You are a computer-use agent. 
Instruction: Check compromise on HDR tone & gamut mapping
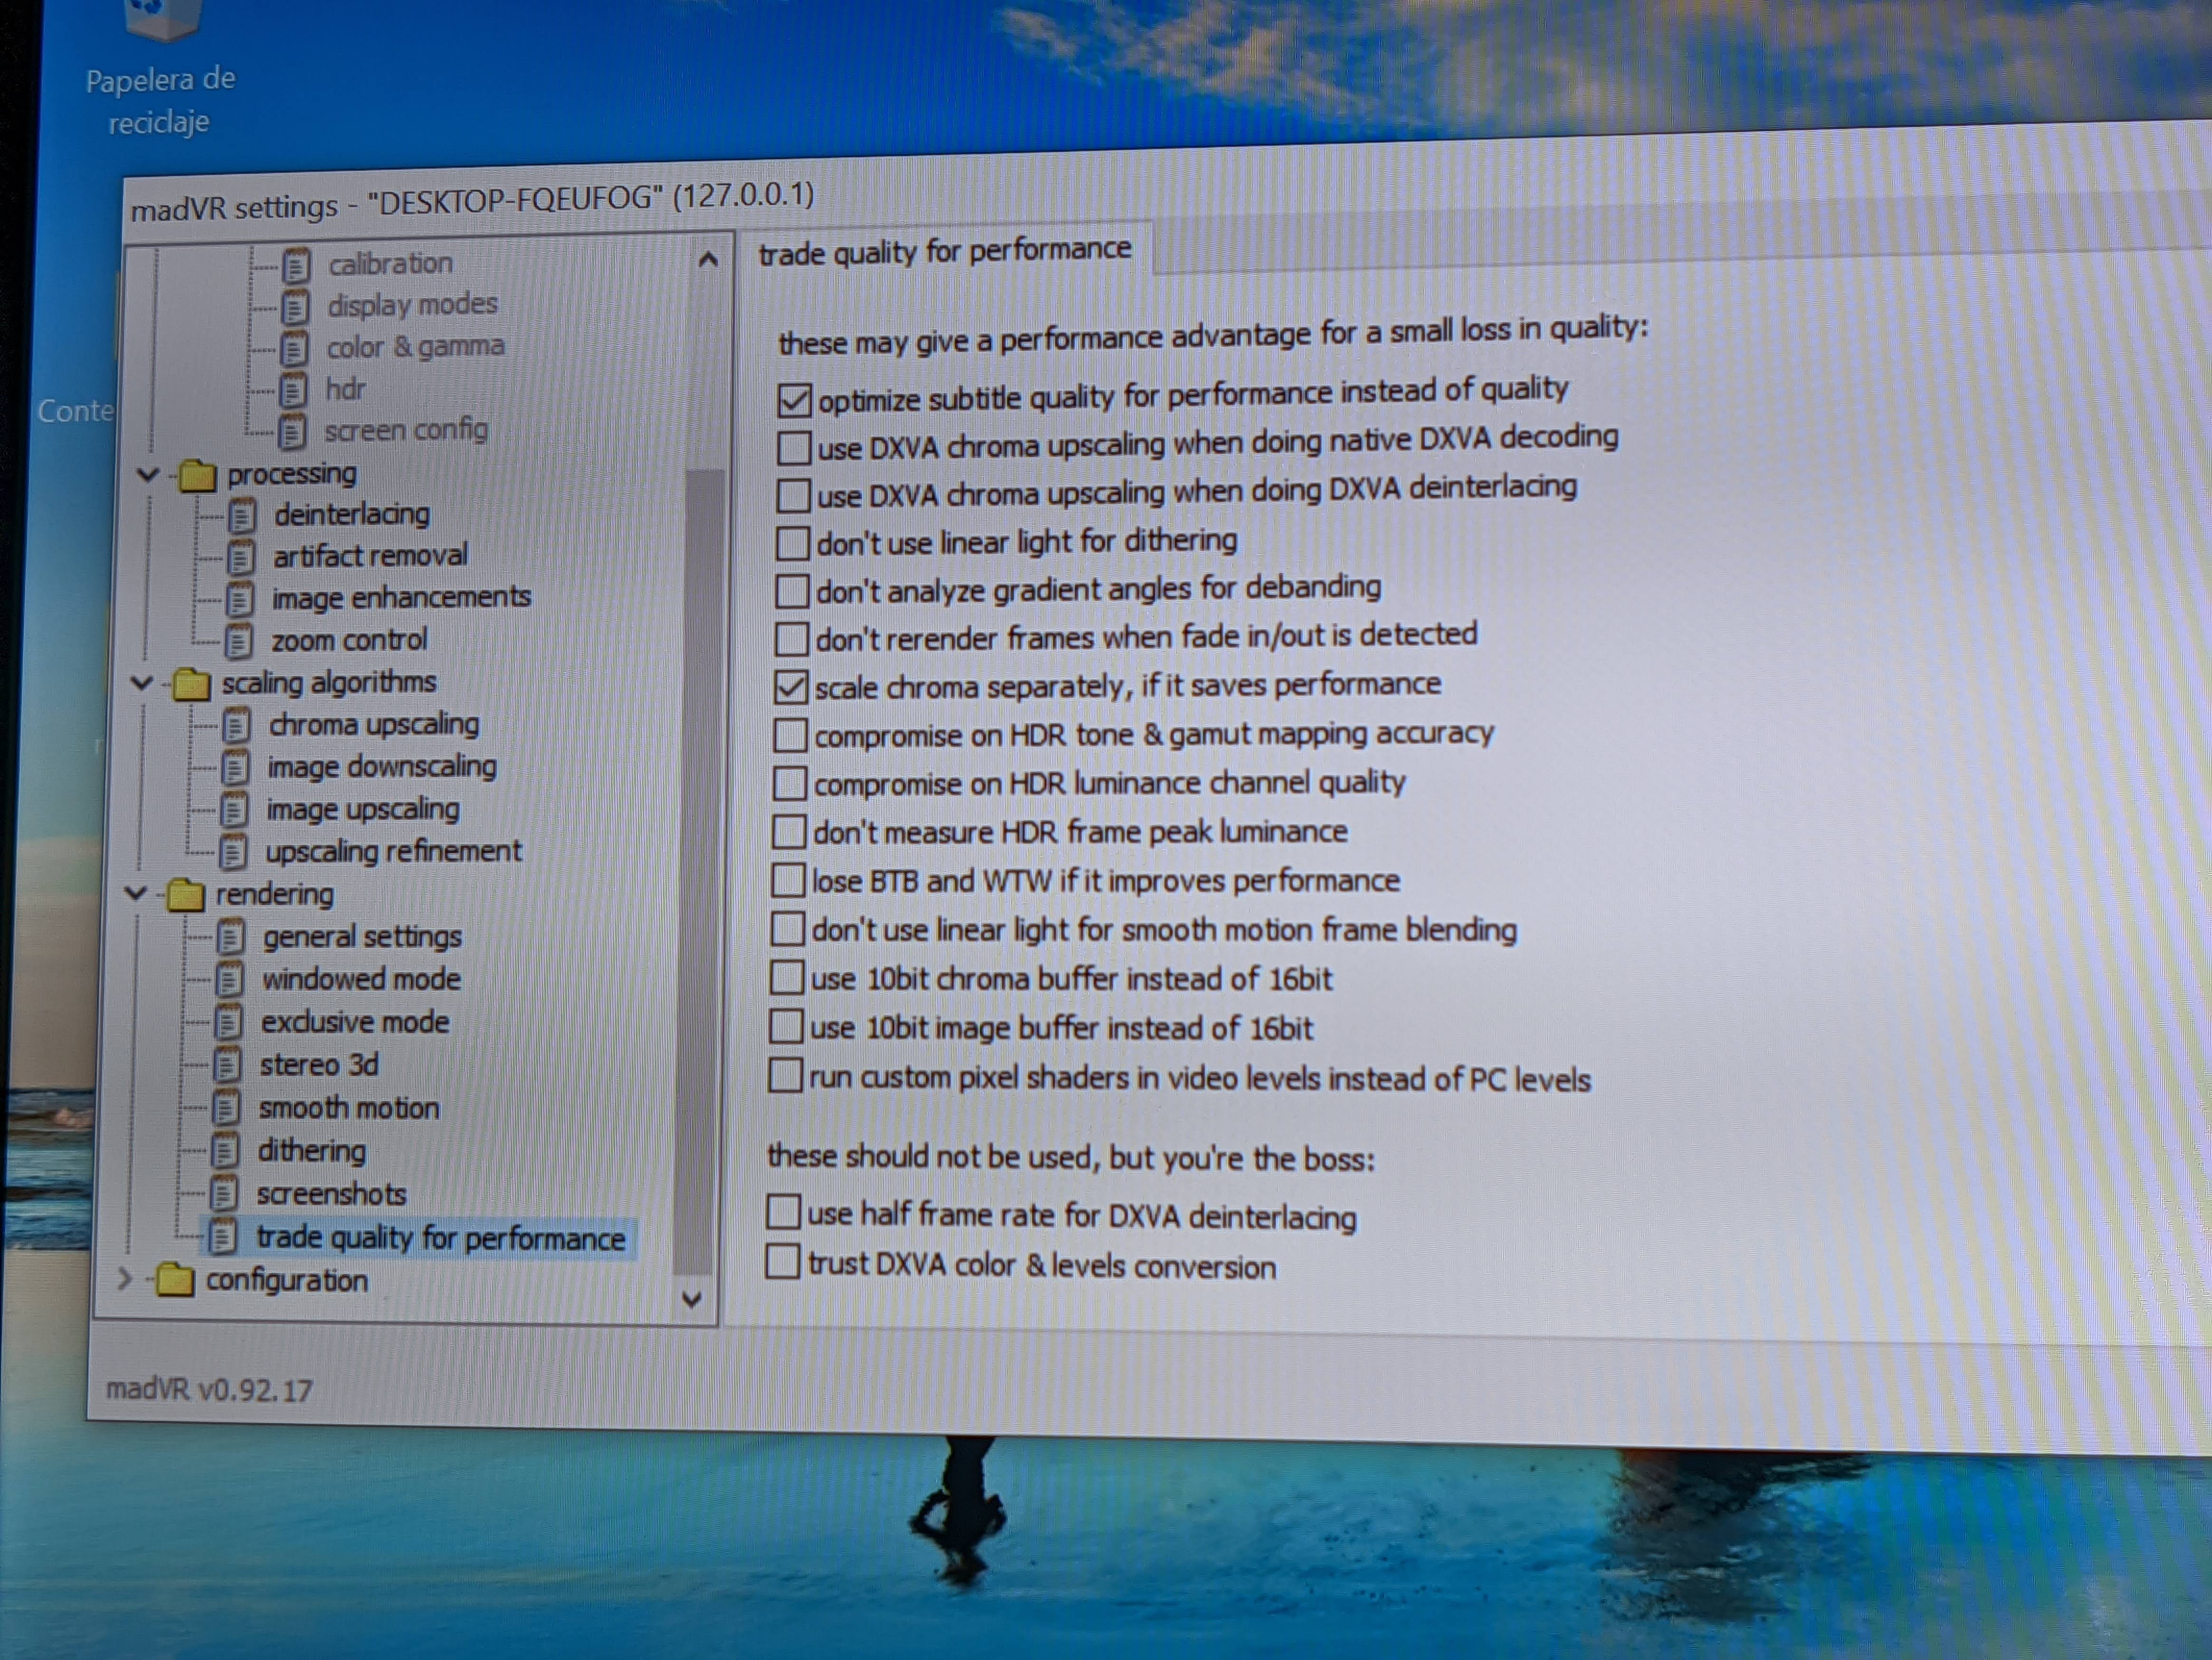pos(790,736)
